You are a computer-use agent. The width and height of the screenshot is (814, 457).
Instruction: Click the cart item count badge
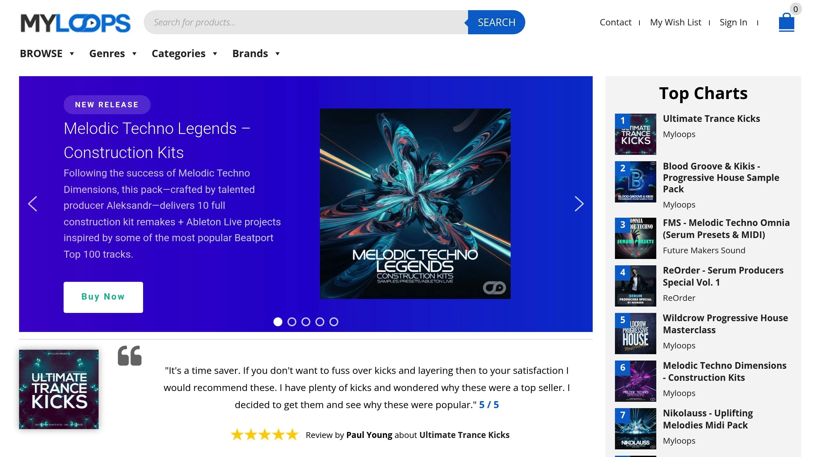point(796,9)
